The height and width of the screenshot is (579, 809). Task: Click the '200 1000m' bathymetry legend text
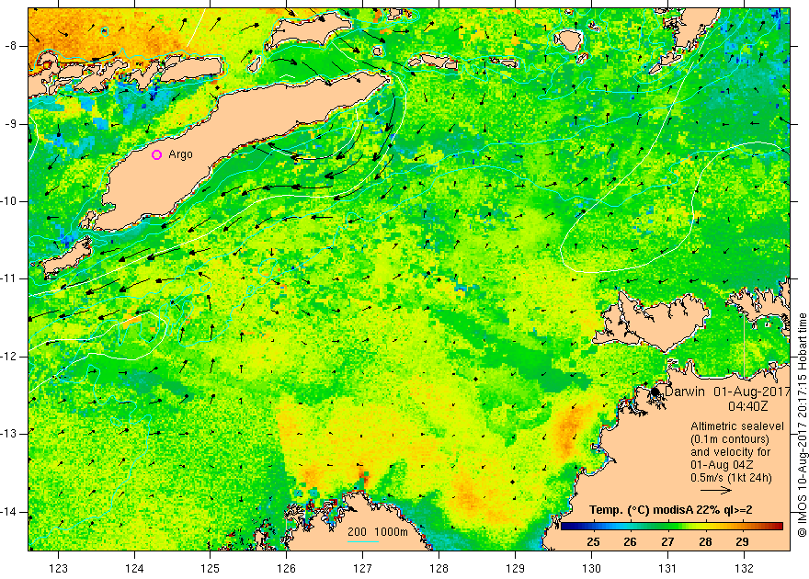pyautogui.click(x=377, y=532)
